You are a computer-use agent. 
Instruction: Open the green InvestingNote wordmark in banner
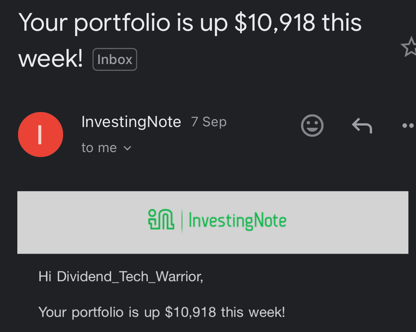(238, 220)
